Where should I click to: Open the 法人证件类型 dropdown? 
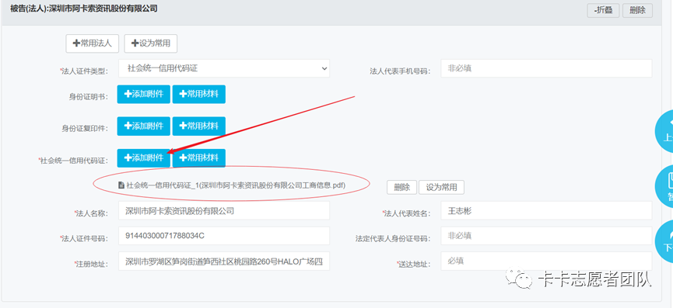pos(223,68)
